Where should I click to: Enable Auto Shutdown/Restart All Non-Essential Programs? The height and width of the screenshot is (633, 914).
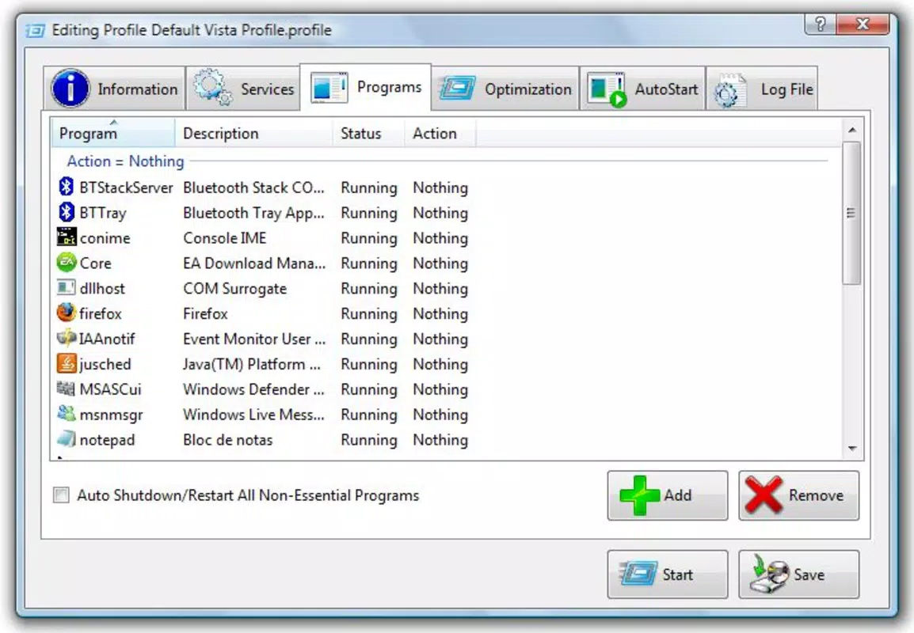point(61,495)
